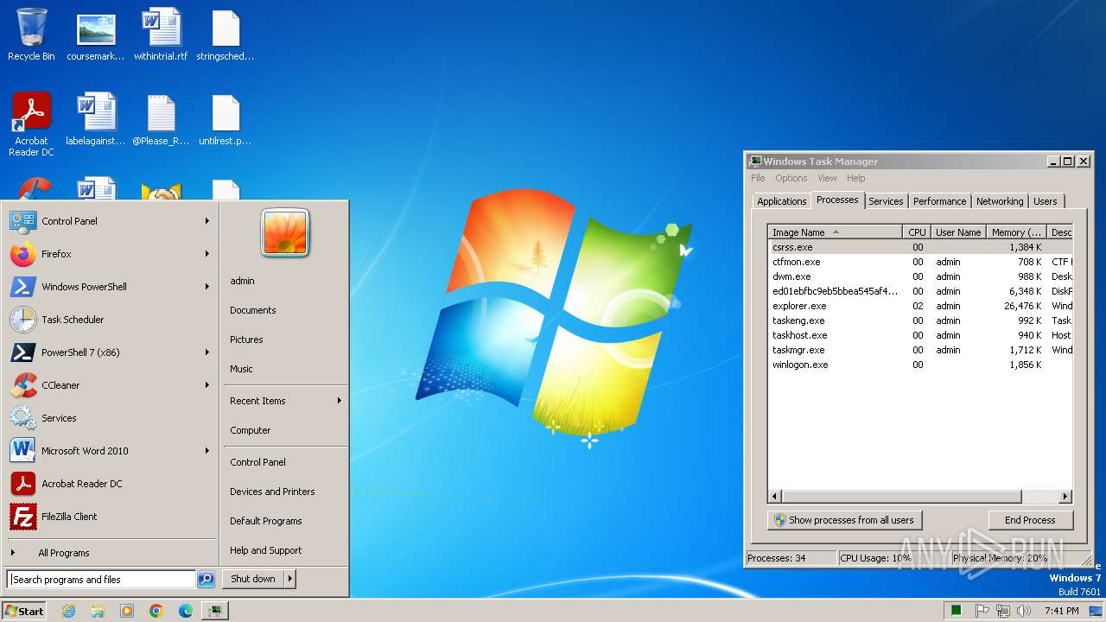This screenshot has height=622, width=1106.
Task: Click right arrow of process list scrollbar
Action: click(1065, 497)
